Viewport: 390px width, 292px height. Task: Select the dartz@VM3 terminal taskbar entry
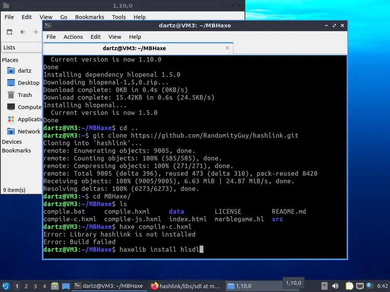(x=109, y=286)
